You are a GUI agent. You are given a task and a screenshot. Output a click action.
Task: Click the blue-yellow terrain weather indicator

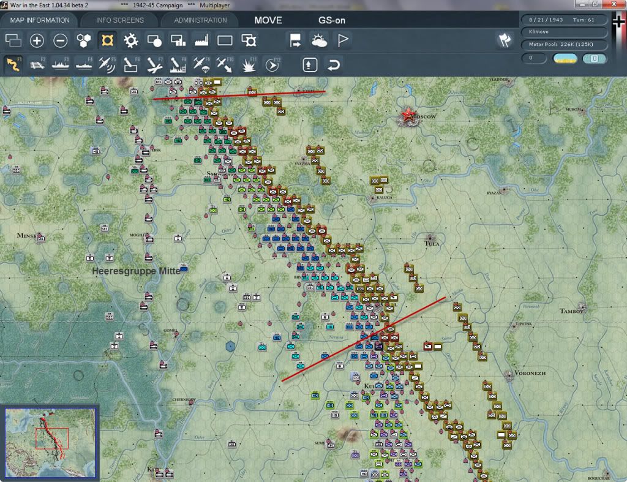click(565, 58)
